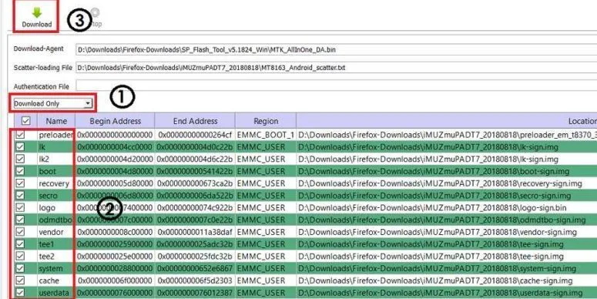Toggle the select-all checkbox in table header
The image size is (597, 299).
click(26, 121)
